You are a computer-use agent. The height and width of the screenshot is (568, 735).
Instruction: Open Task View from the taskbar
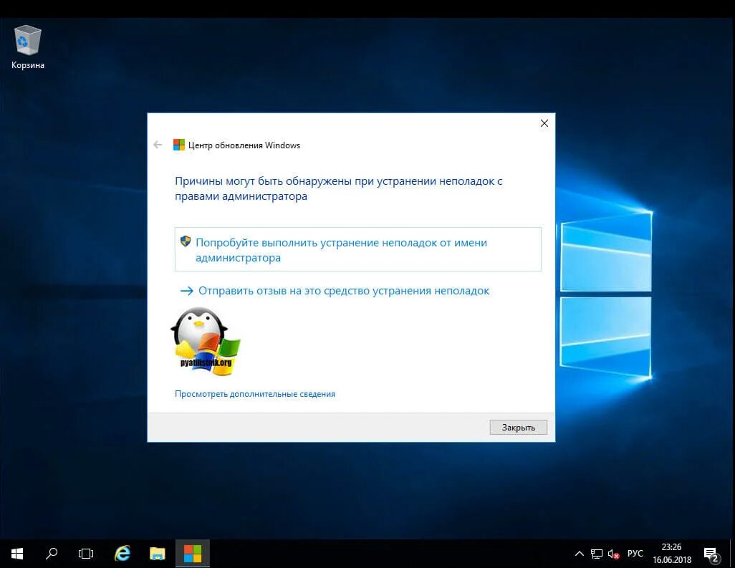pyautogui.click(x=86, y=553)
